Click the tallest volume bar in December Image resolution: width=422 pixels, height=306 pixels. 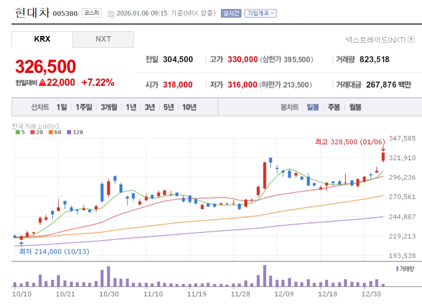tap(265, 276)
